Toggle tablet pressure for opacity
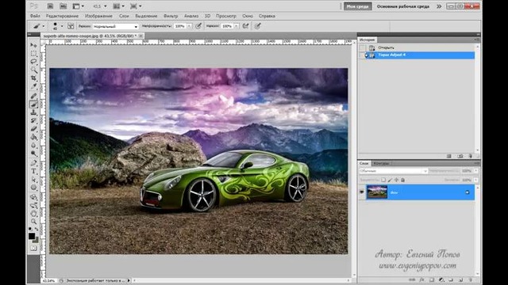 click(x=198, y=26)
